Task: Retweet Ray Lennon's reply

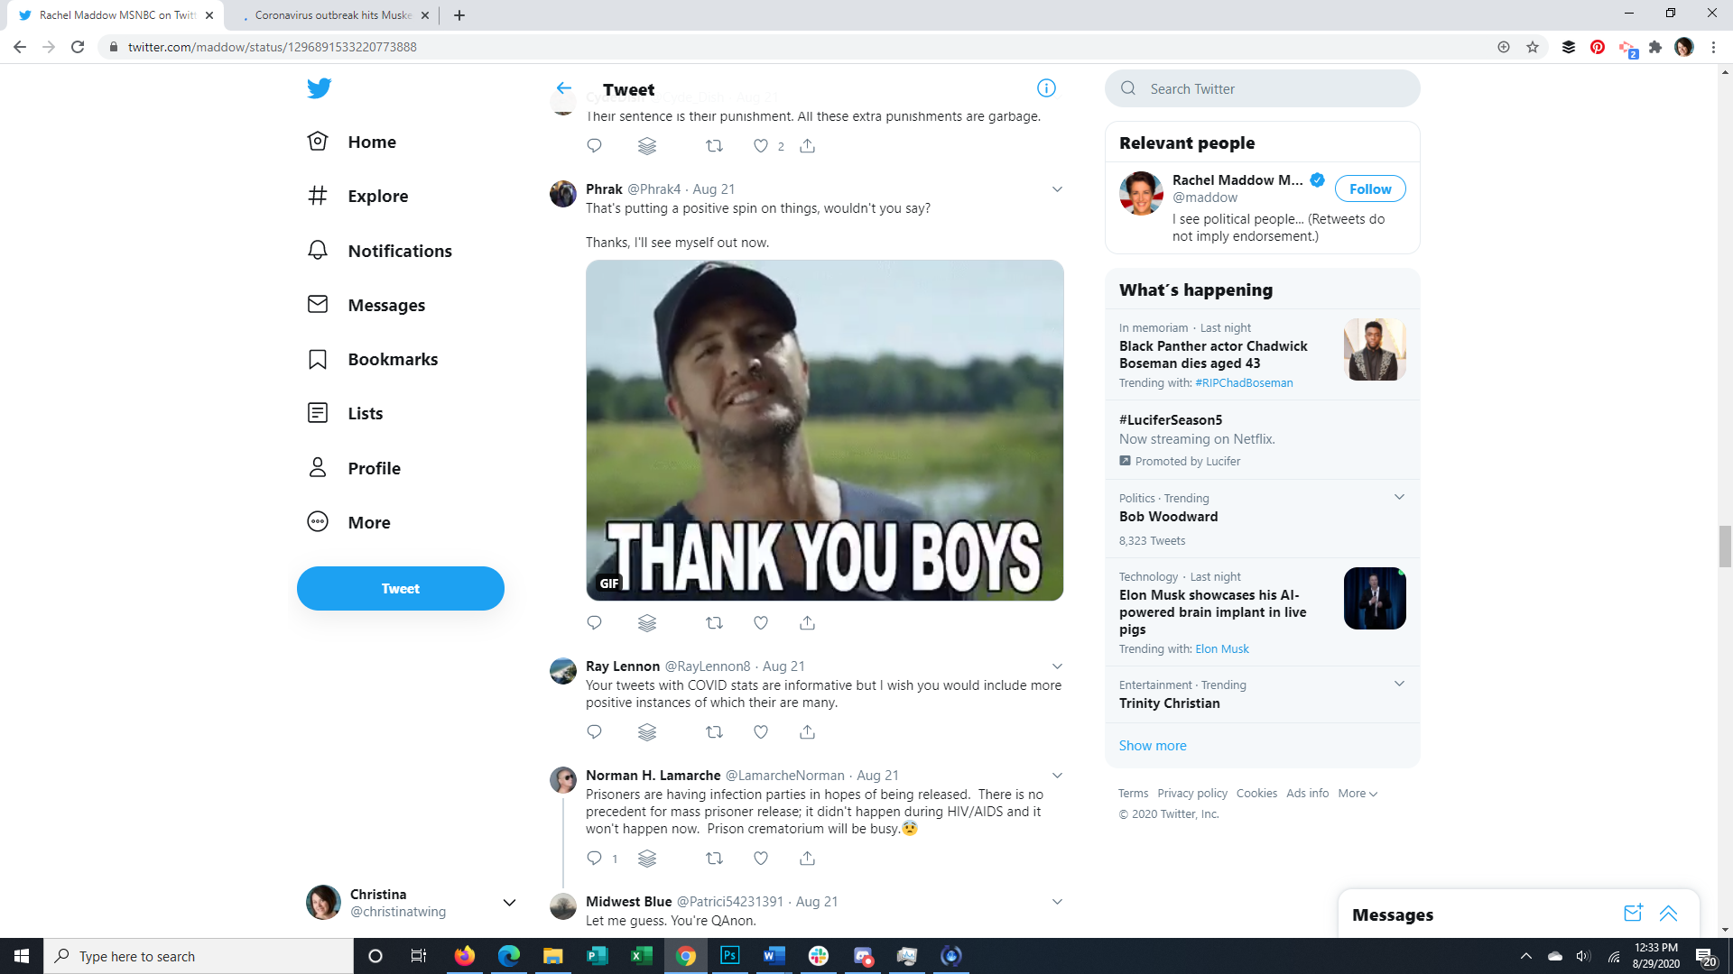Action: point(714,732)
